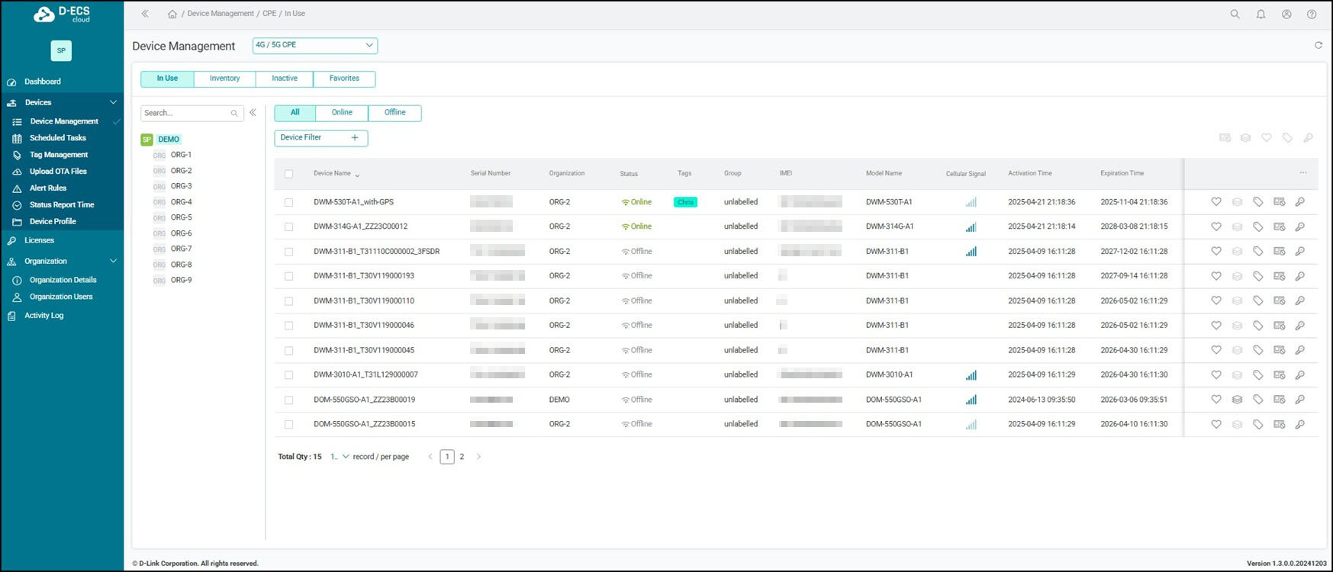This screenshot has height=572, width=1333.
Task: Check the DWM-314G-A1_ZZ23C00012 row checkbox
Action: point(288,227)
